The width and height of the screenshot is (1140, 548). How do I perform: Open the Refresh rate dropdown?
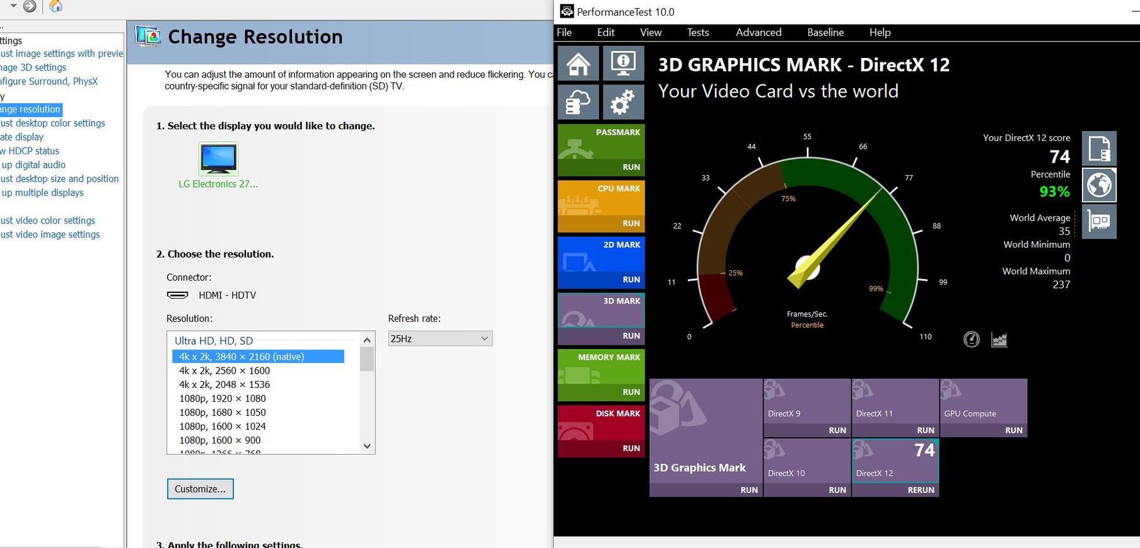440,339
